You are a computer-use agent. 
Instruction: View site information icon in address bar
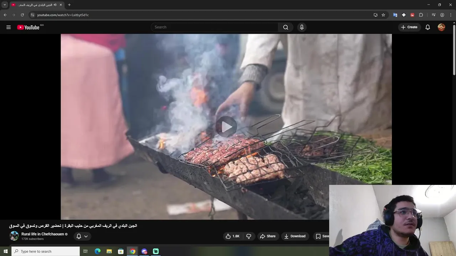[32, 15]
